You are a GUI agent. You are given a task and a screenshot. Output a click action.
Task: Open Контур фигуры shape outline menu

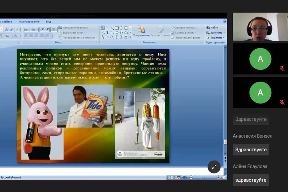[x=184, y=32]
